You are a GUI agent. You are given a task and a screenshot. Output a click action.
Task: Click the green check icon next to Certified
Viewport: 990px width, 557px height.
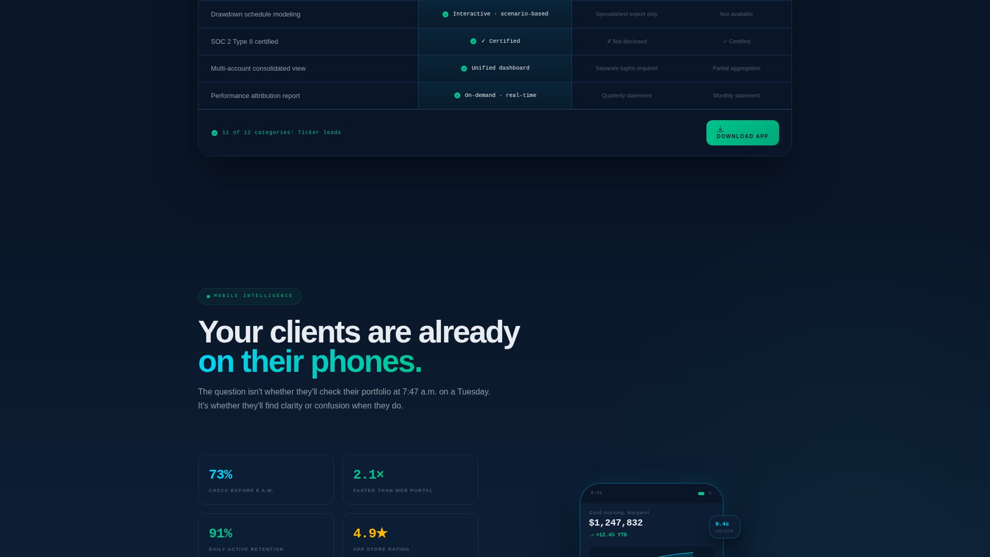pos(473,41)
